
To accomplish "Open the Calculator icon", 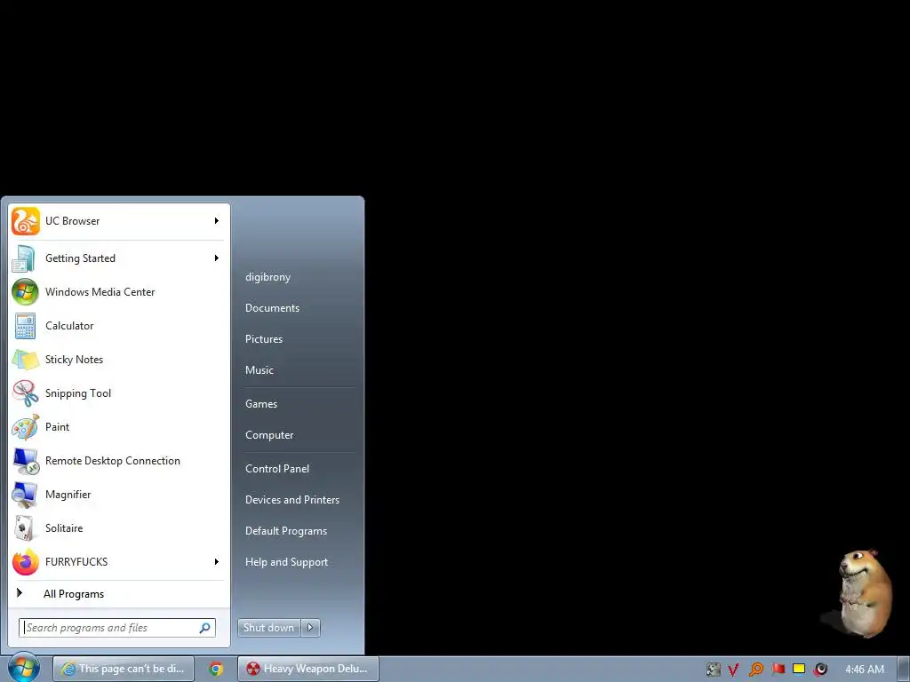I will (x=25, y=325).
